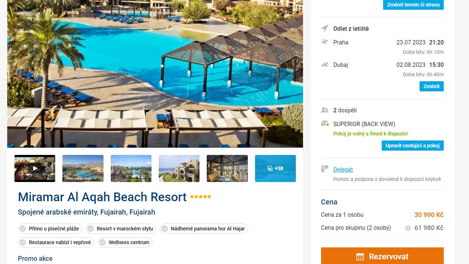Click the 'Přímo u písečné pláže' check tag
Viewport: 469px width, 264px height.
click(x=50, y=229)
